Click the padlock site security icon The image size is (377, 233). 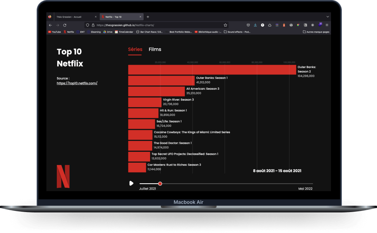[93, 25]
